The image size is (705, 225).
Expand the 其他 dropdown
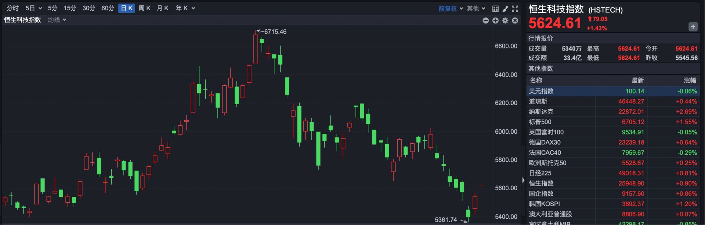coord(476,8)
